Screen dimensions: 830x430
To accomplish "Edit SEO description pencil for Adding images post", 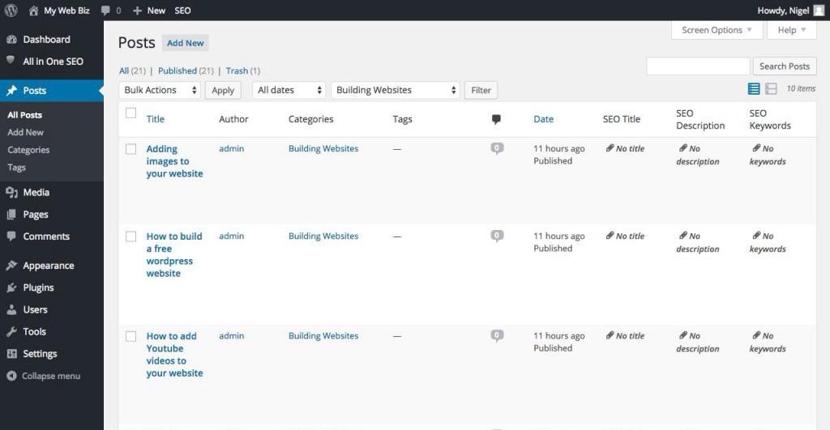I will [x=683, y=148].
